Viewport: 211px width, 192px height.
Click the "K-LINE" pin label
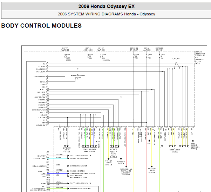[43, 174]
